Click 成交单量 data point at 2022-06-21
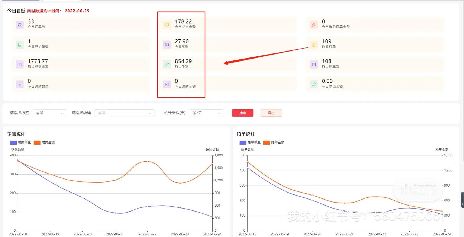The image size is (464, 237). (x=115, y=213)
